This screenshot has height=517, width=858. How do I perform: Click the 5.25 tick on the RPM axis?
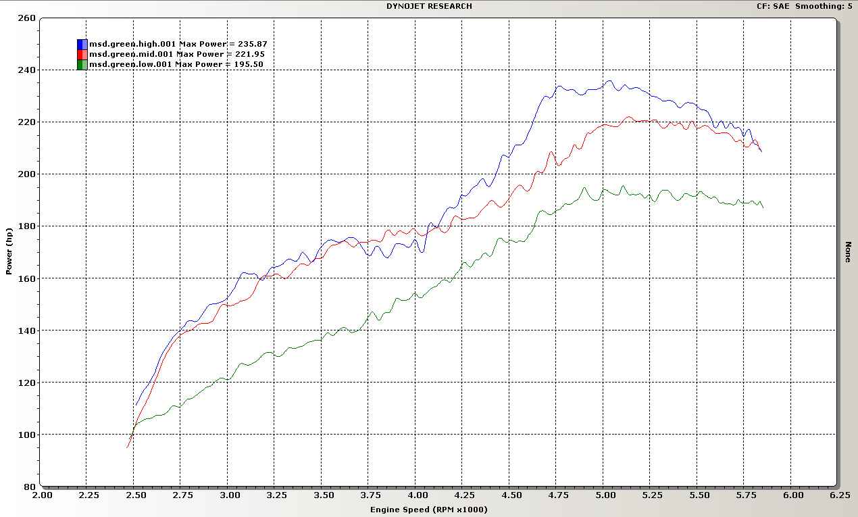click(652, 495)
